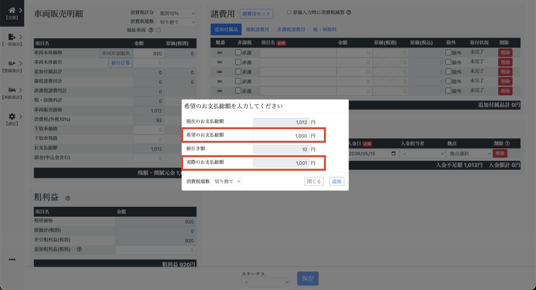This screenshot has height=290, width=536.
Task: Expand the 消費税区分 税別10% dropdown
Action: (176, 13)
